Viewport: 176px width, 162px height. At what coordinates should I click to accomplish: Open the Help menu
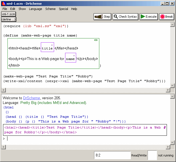click(x=74, y=9)
